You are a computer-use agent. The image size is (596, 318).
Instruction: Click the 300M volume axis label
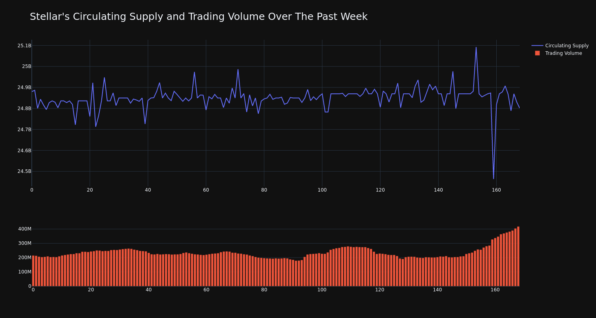25,243
